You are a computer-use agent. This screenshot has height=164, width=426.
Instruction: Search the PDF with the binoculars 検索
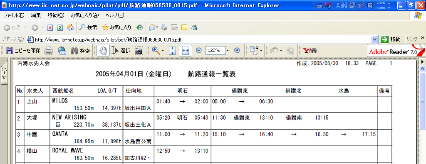[x=80, y=50]
